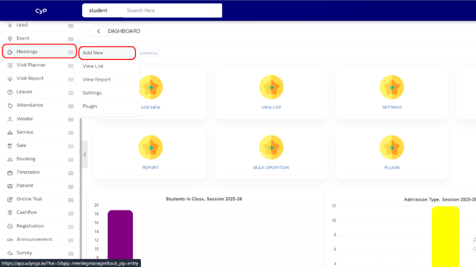This screenshot has height=267, width=476.
Task: Click the Attendance hand icon in sidebar
Action: (x=10, y=106)
